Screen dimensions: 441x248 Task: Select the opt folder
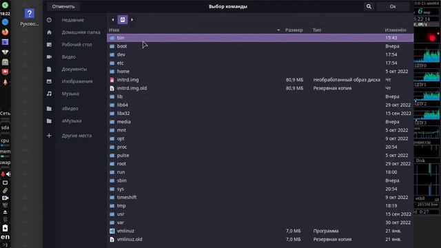[x=260, y=138]
